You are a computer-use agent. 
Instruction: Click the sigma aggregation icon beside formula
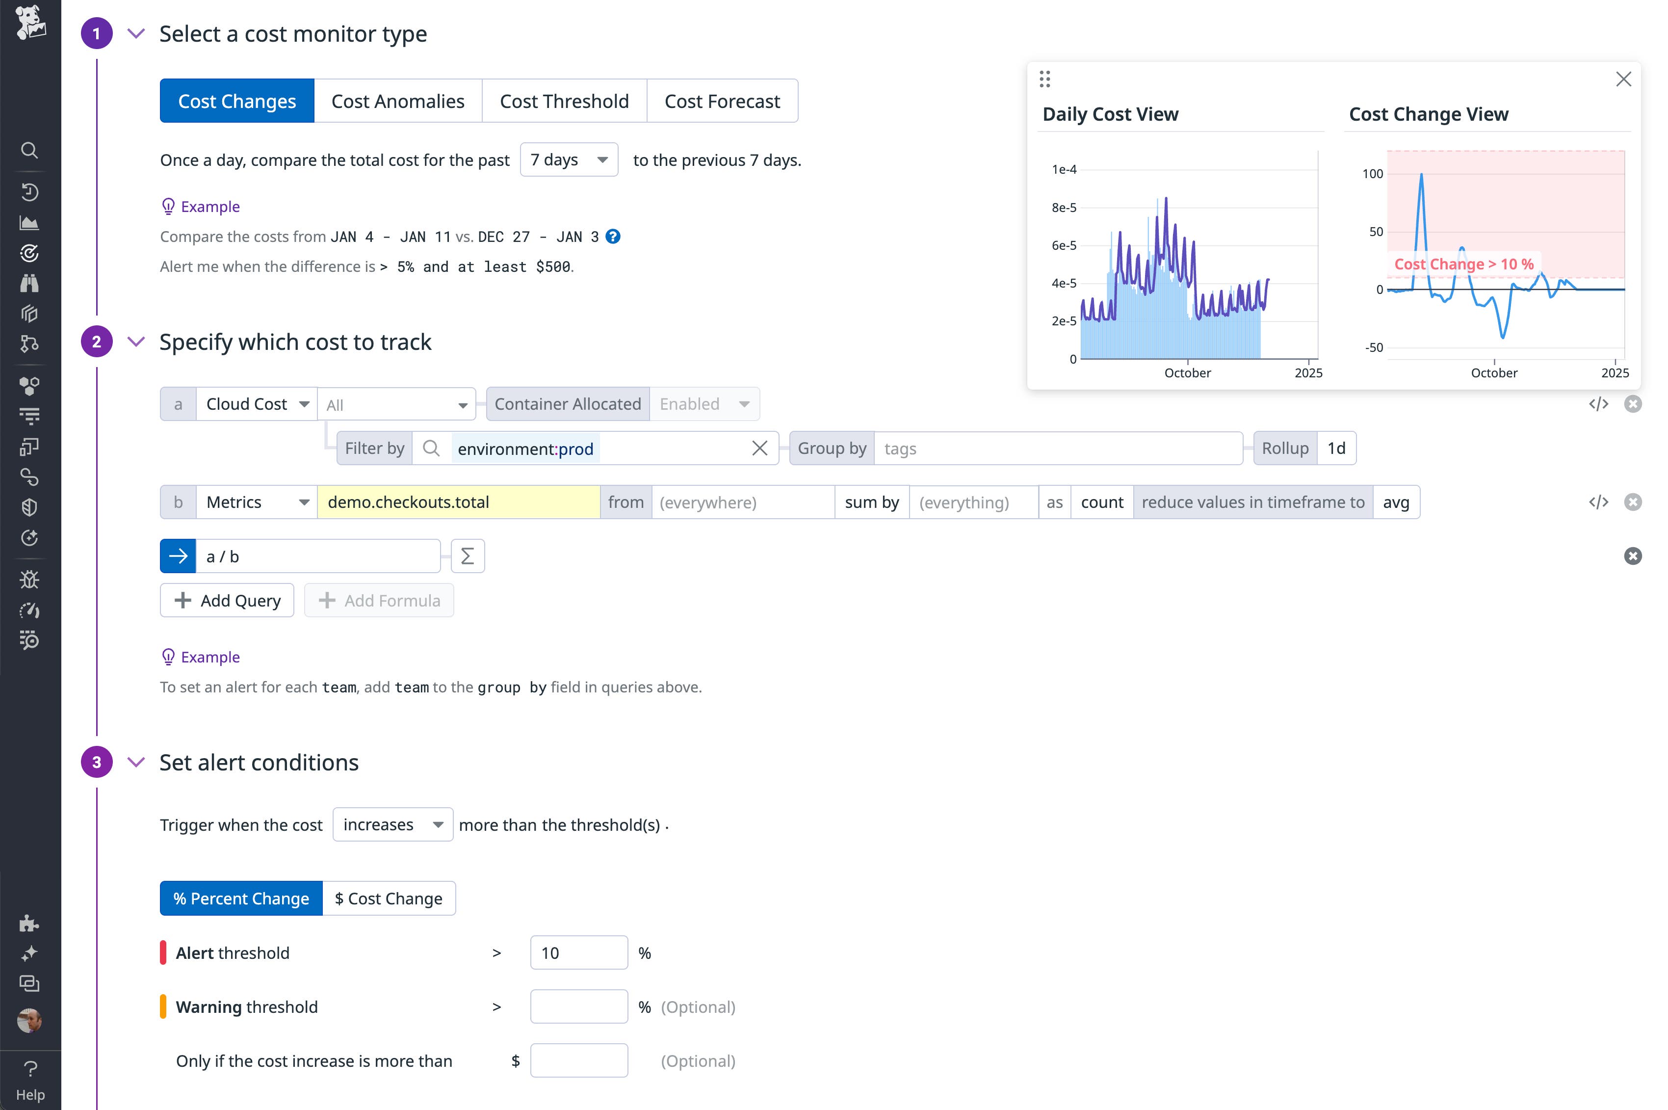point(467,556)
